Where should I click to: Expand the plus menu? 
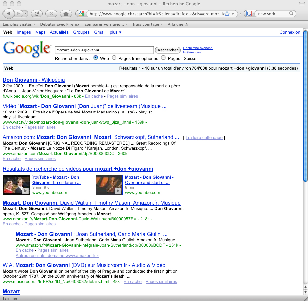coord(116,32)
